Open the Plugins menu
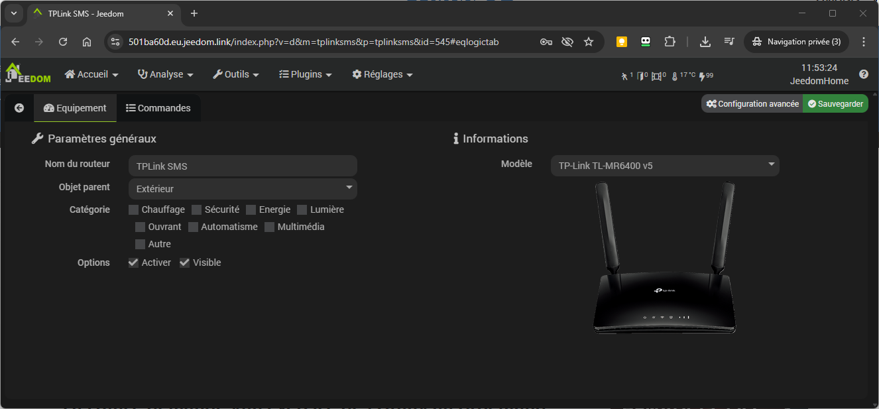Image resolution: width=879 pixels, height=409 pixels. (x=306, y=74)
